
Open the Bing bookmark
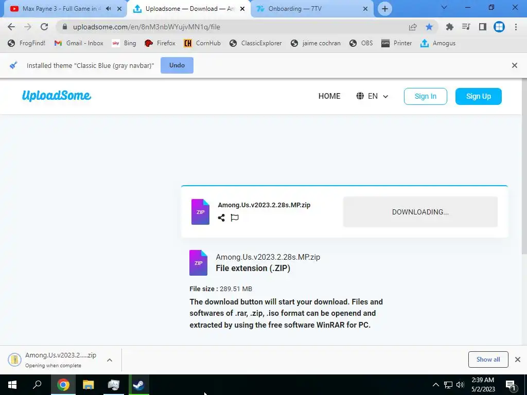point(124,43)
